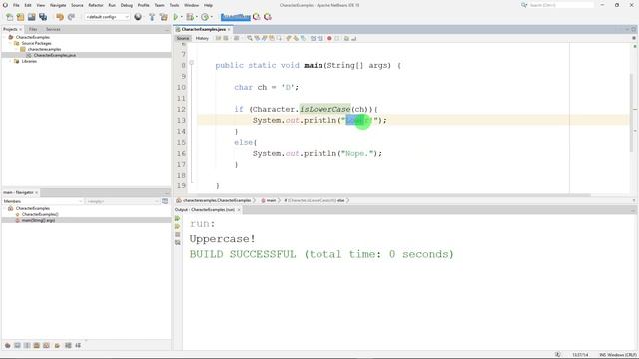This screenshot has width=639, height=359.
Task: Click red Start Macro Recording icon
Action: (x=329, y=38)
